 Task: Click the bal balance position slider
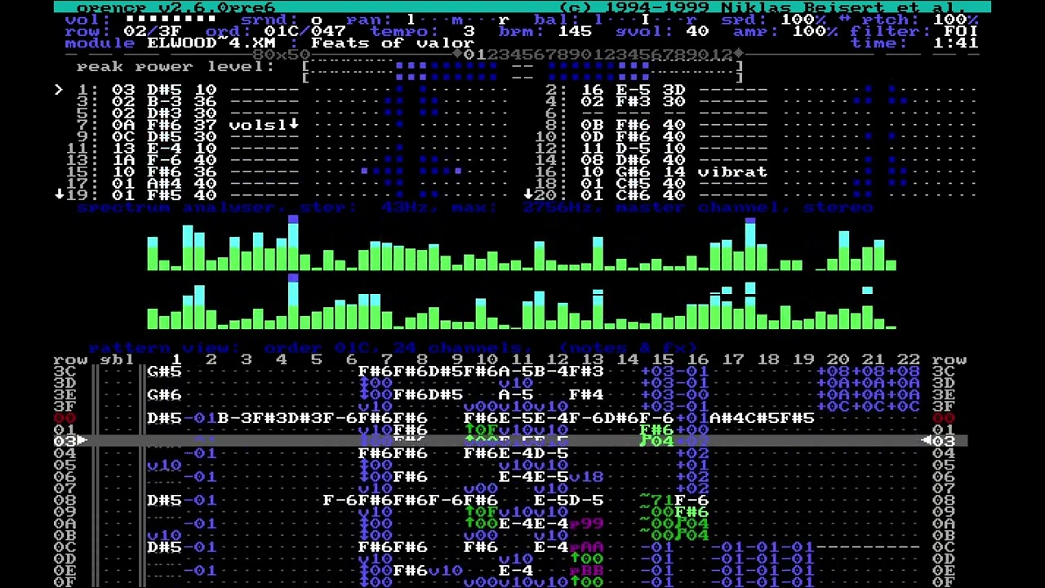(x=645, y=20)
